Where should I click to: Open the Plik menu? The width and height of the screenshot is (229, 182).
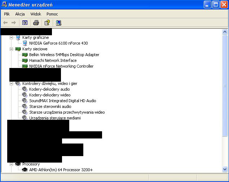click(x=7, y=14)
